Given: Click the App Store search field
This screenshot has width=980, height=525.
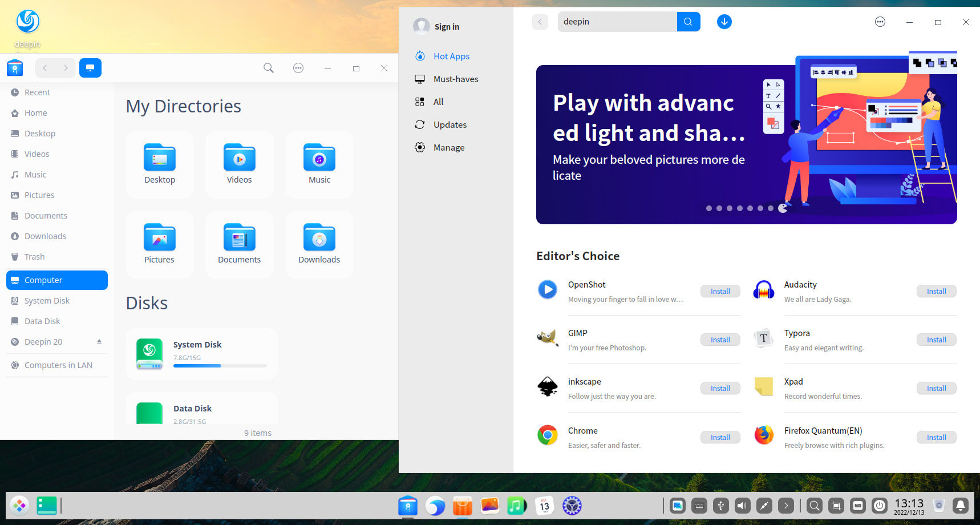Looking at the screenshot, I should point(617,22).
